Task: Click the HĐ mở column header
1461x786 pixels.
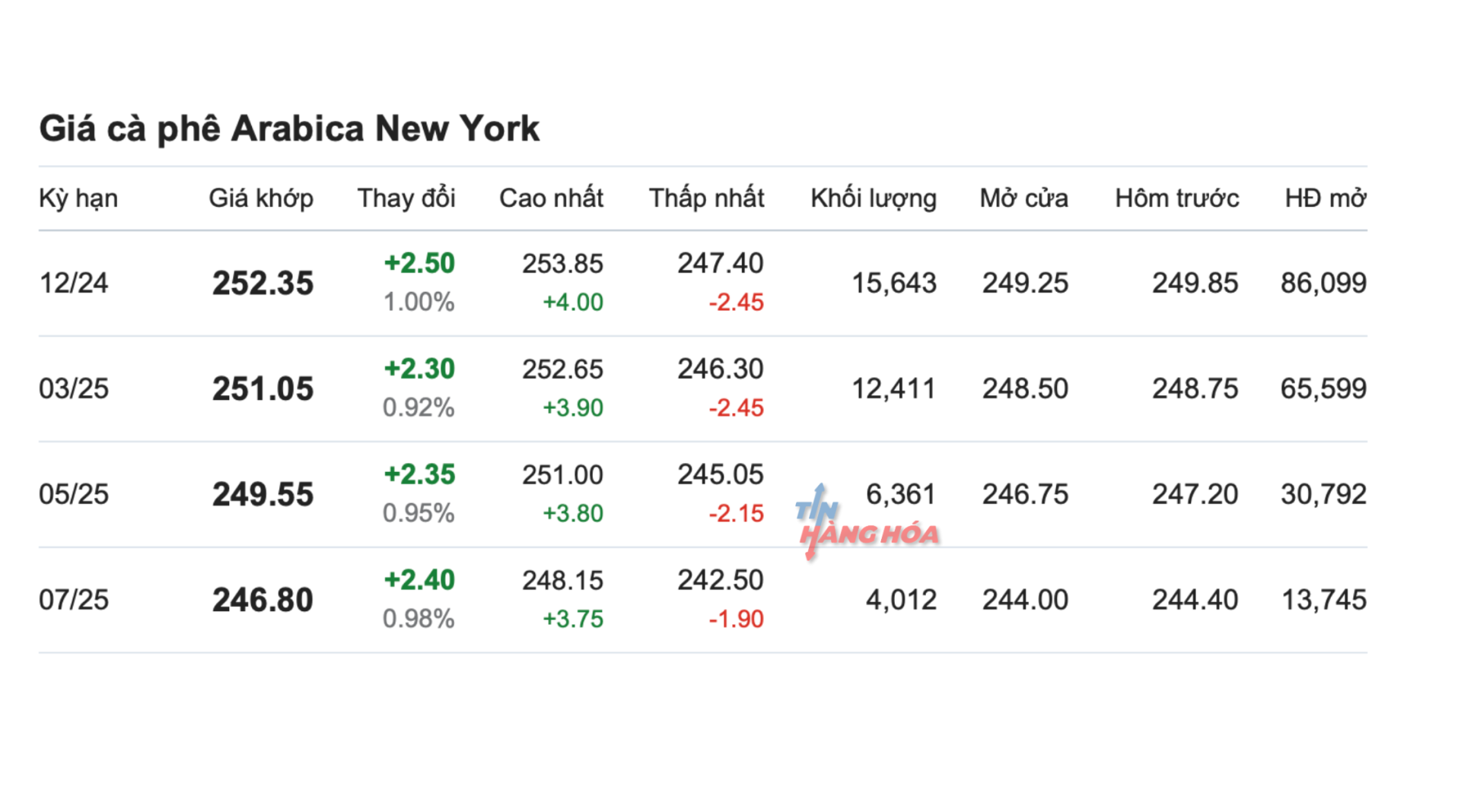Action: click(x=1326, y=198)
